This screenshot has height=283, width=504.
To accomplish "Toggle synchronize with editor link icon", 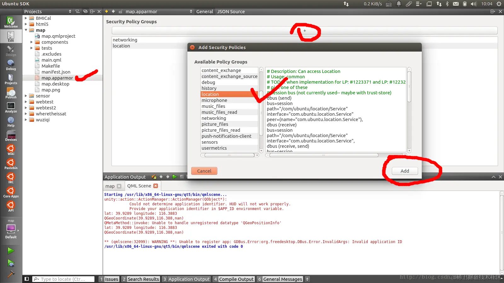I will tap(85, 12).
